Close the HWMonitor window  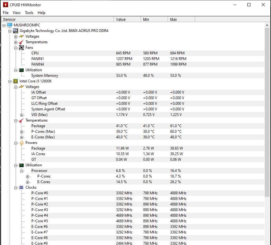[x=263, y=5]
